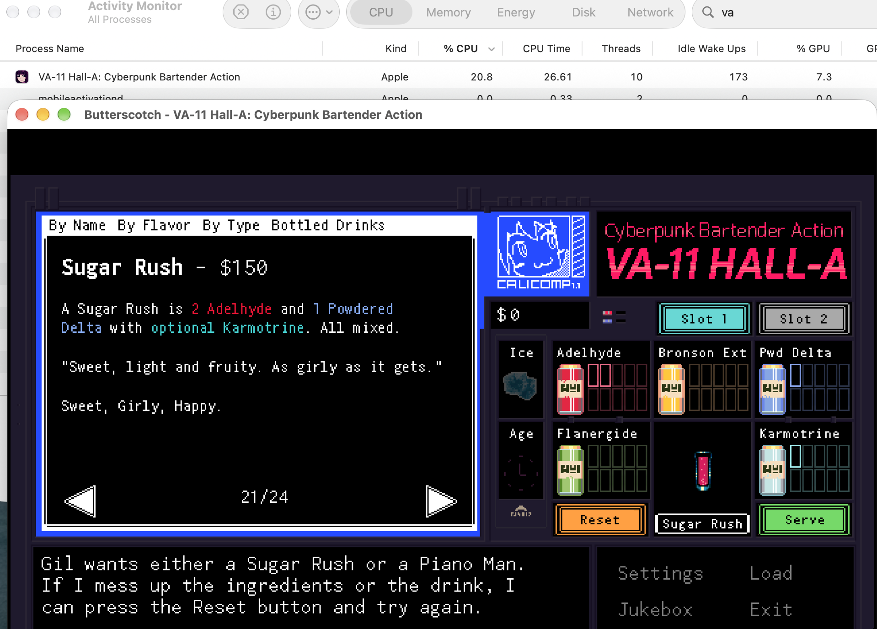Click the Sugar Rush drink name label
Screen dimensions: 877x629
pos(702,524)
